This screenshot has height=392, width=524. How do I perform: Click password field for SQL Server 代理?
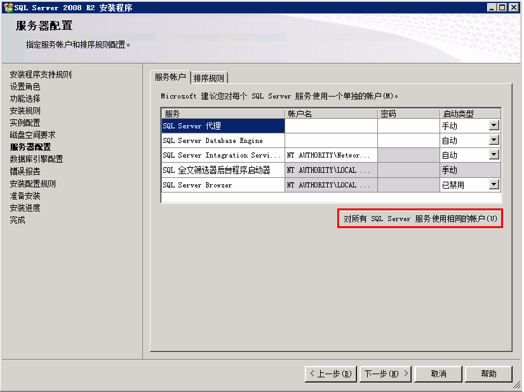[x=408, y=126]
